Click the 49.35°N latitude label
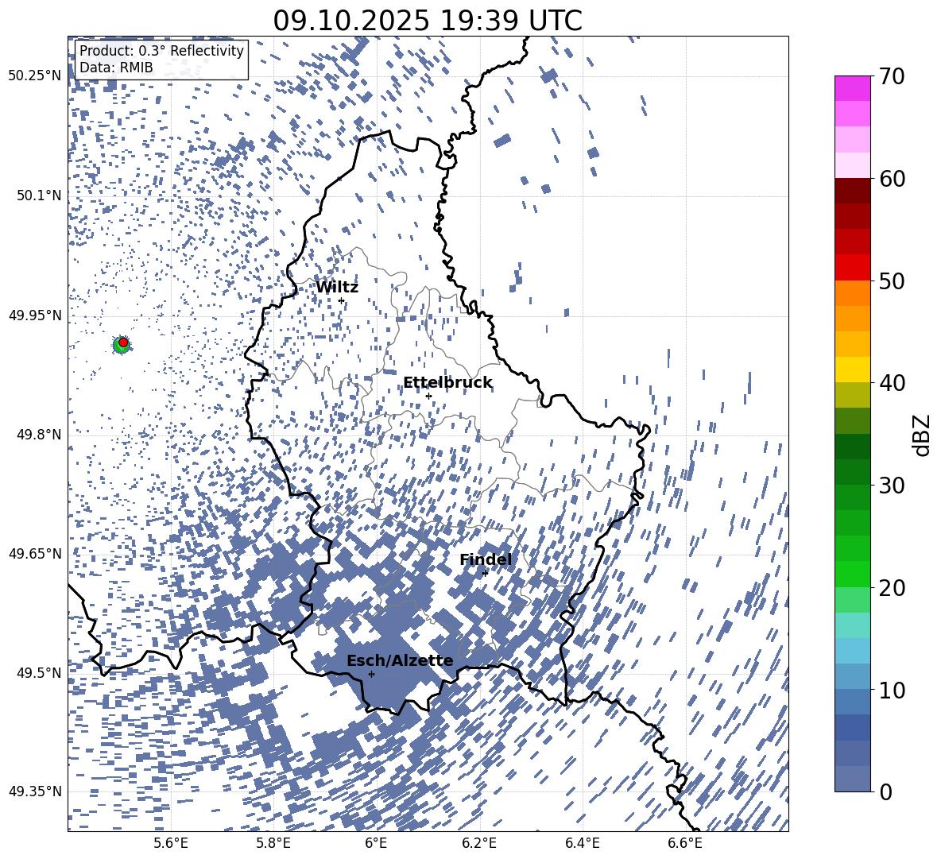 tap(35, 791)
